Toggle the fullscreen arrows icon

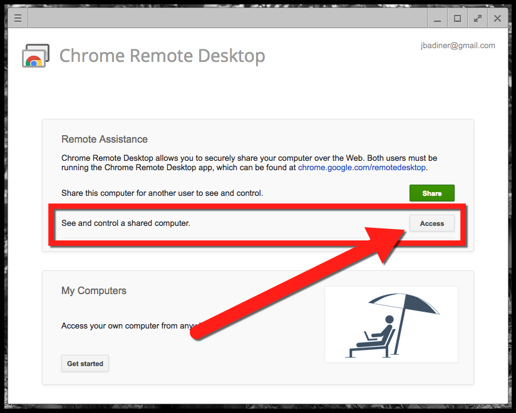coord(478,18)
